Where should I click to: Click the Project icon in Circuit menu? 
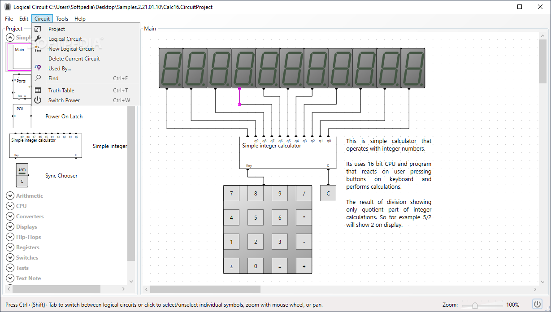tap(38, 29)
